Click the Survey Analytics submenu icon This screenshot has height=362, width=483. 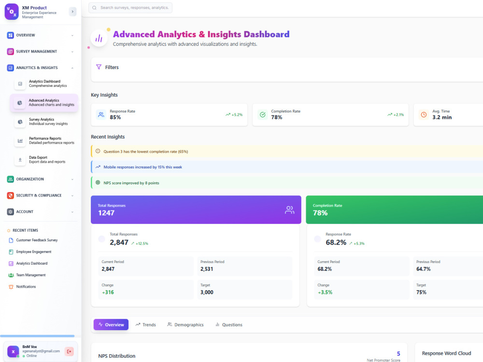[20, 122]
